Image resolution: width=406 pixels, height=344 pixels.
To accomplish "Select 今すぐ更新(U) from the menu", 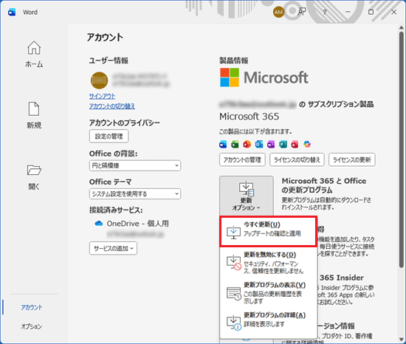I will (x=268, y=232).
